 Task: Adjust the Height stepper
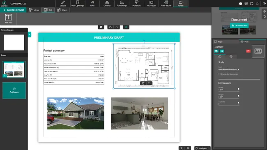(x=239, y=96)
